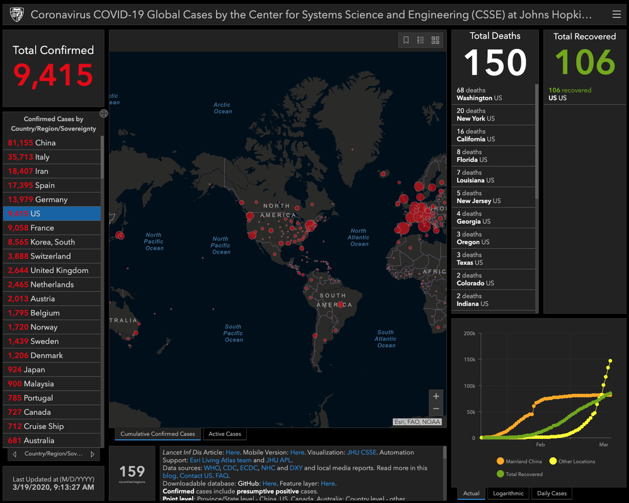The height and width of the screenshot is (503, 629).
Task: Select Country/Region/Sov... list tab
Action: point(54,454)
